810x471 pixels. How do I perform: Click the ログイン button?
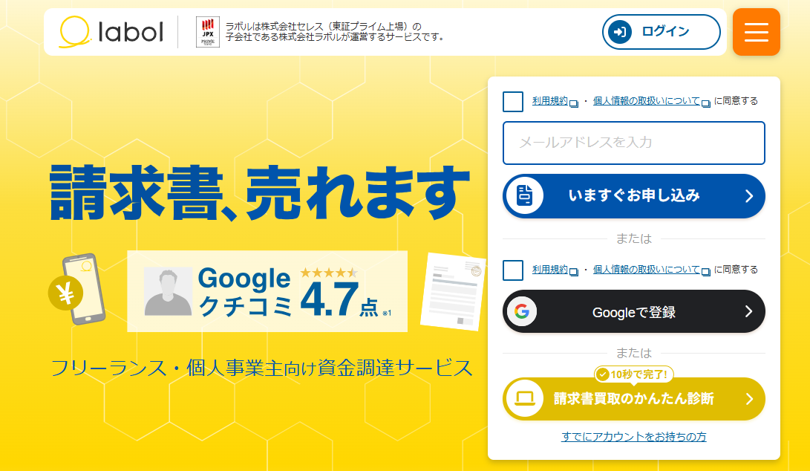click(662, 32)
